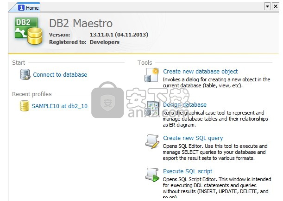Click the Execute SQL script description text
Screen dimensions: 283x201
pos(217,188)
